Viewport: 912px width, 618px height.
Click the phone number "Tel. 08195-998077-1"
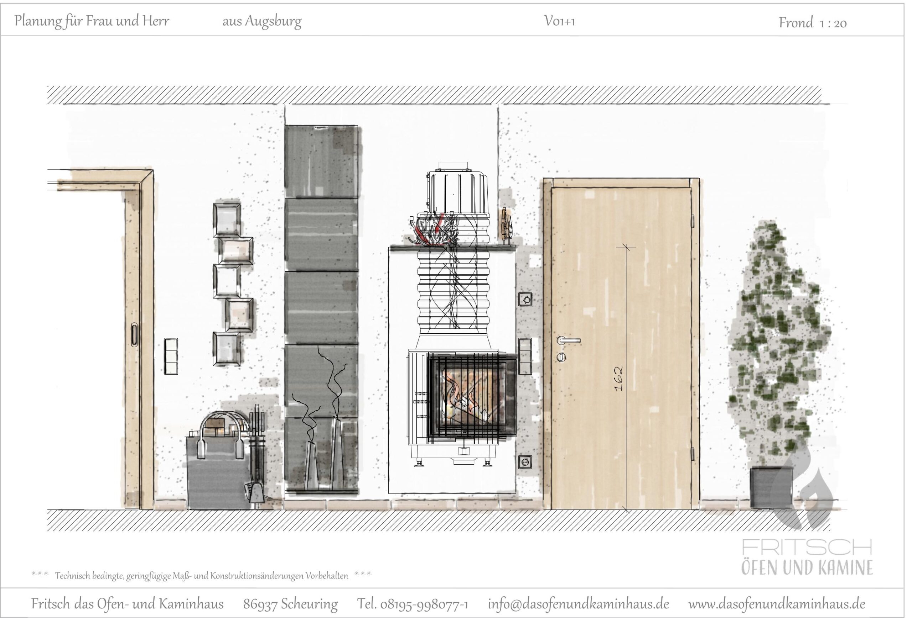413,604
